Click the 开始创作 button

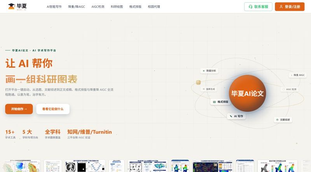(x=19, y=109)
